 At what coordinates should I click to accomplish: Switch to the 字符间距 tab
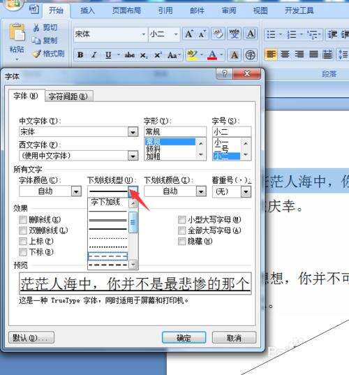coord(68,96)
